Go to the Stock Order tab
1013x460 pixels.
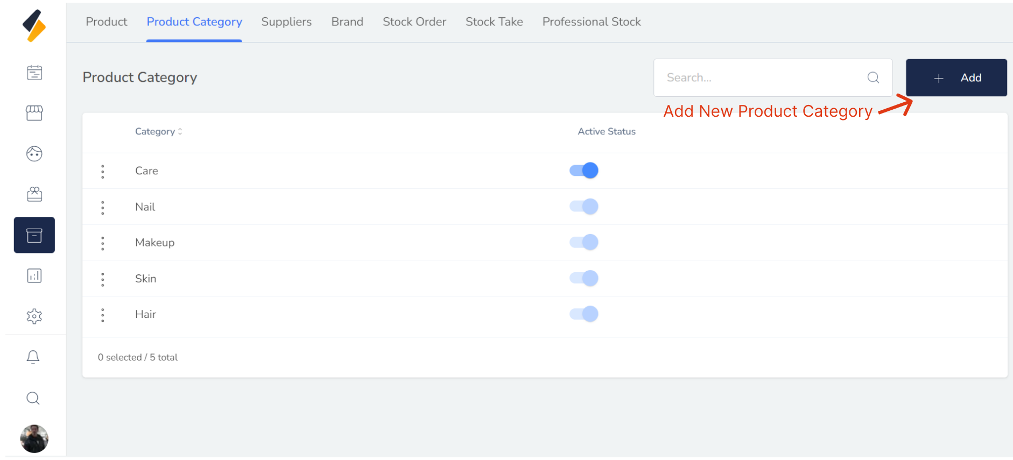pos(414,22)
